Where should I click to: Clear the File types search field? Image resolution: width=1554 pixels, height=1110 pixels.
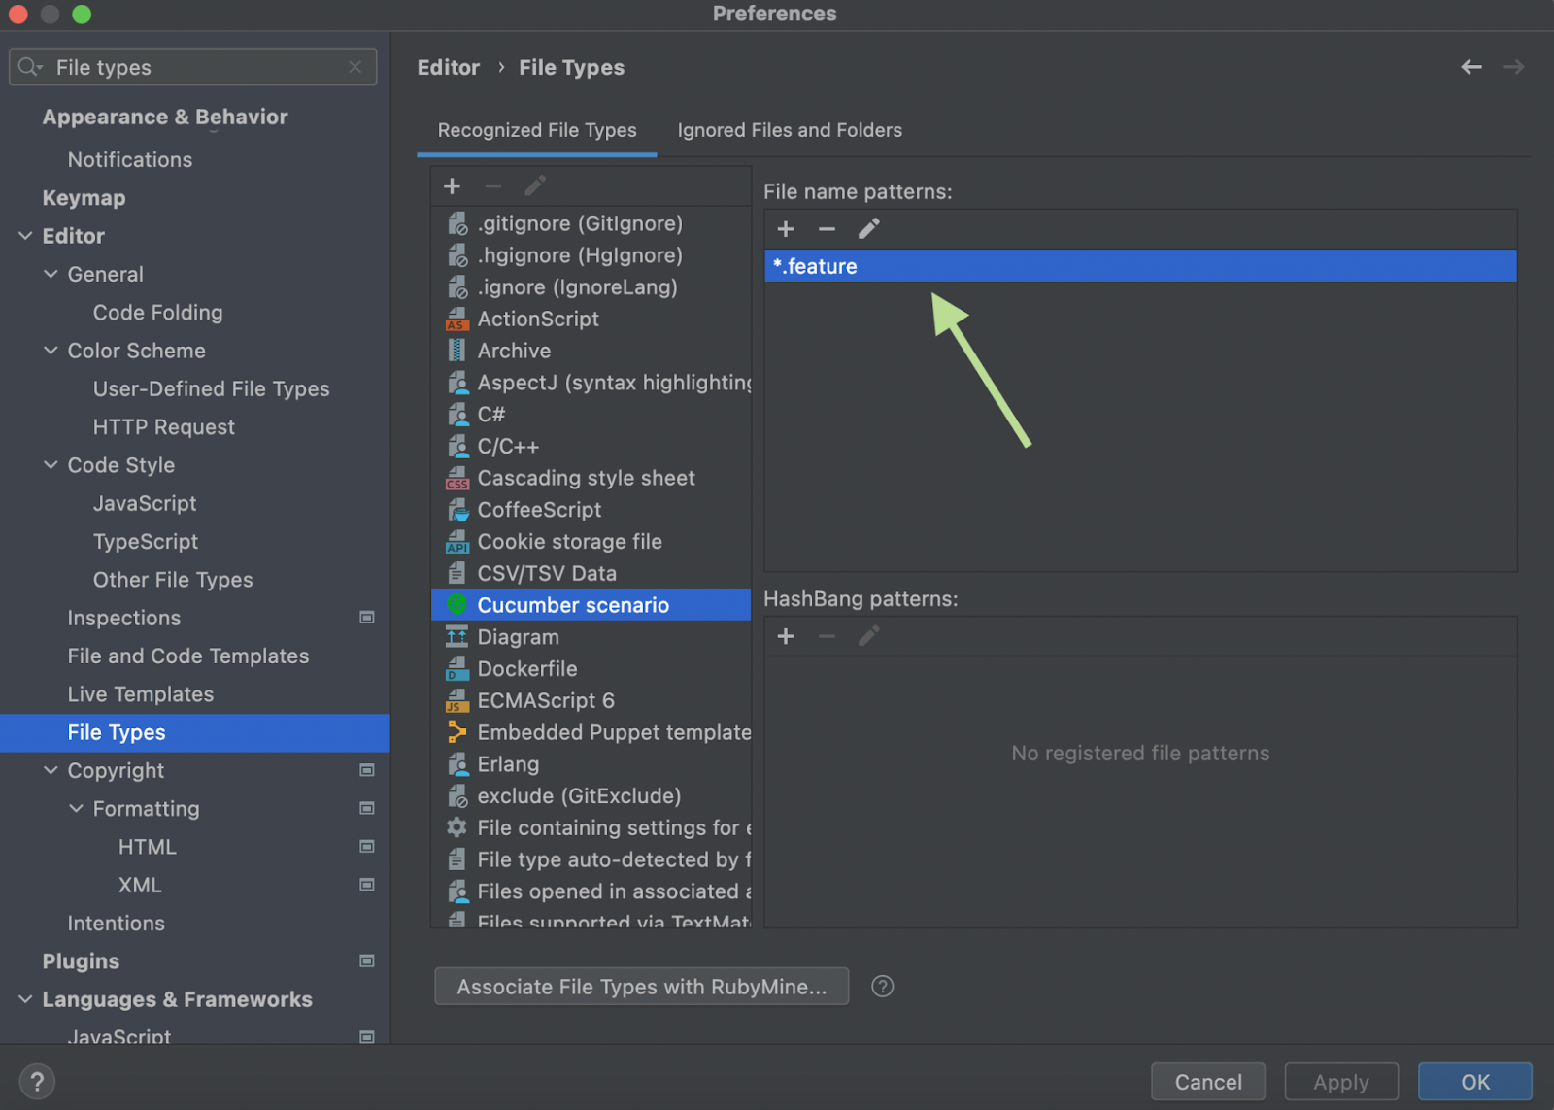[x=355, y=67]
